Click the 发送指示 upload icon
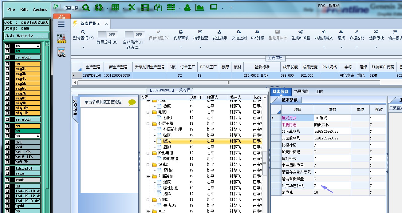 pos(219,32)
